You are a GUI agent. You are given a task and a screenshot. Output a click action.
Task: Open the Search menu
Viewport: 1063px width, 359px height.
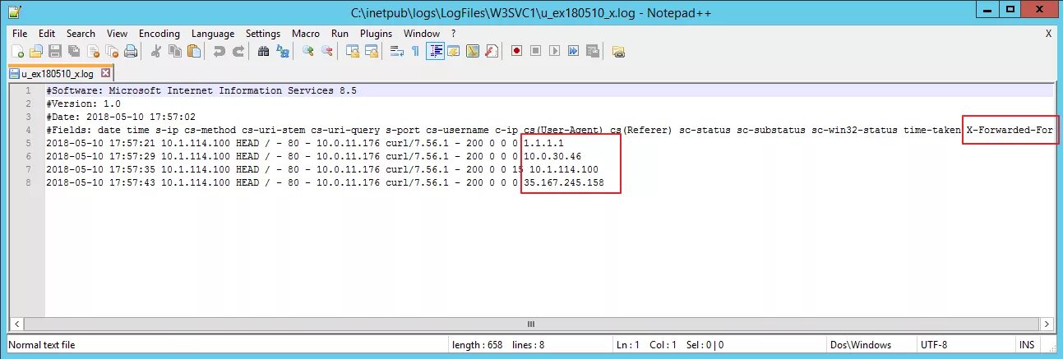(81, 34)
